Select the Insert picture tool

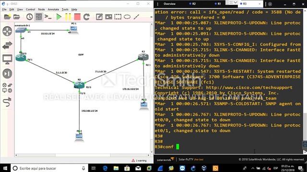pos(109,17)
